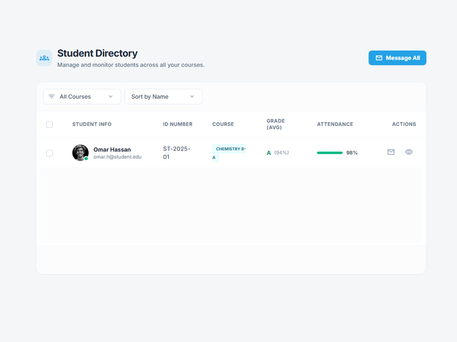This screenshot has width=457, height=342.
Task: Click the green attendance progress bar
Action: pyautogui.click(x=330, y=153)
